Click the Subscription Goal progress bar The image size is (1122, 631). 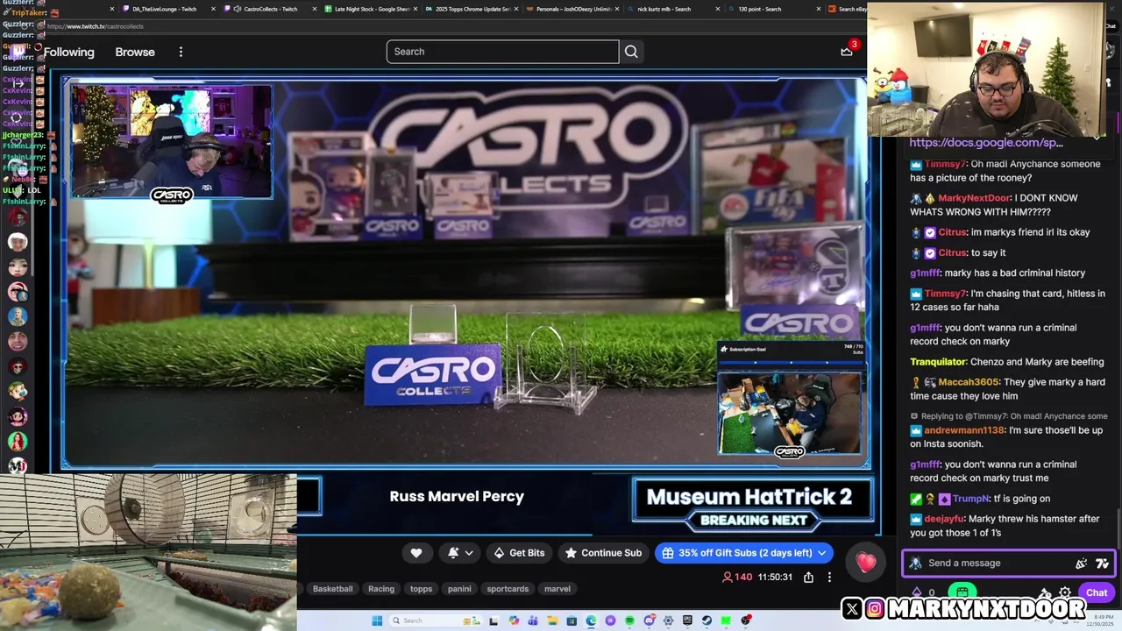(x=791, y=361)
